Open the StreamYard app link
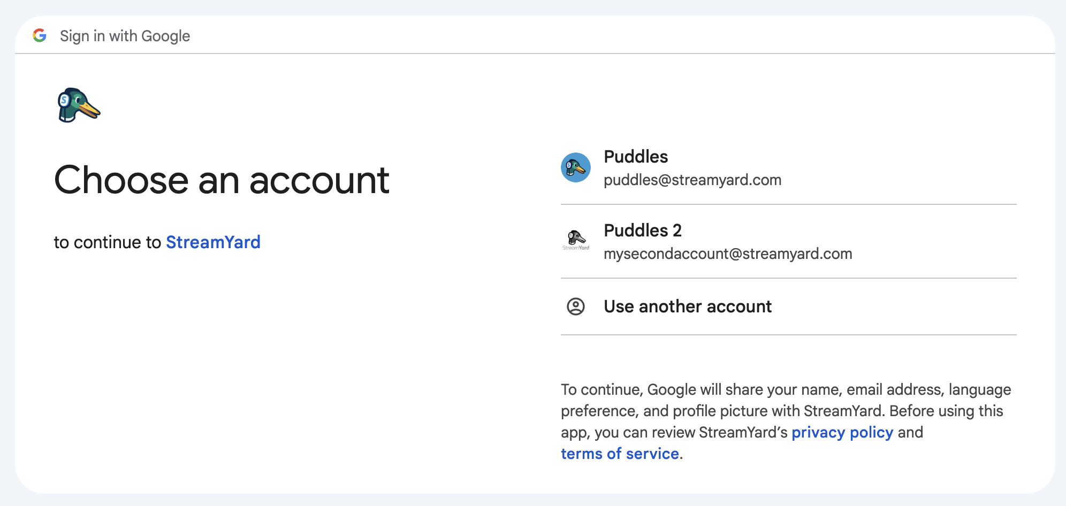The image size is (1066, 506). 213,242
